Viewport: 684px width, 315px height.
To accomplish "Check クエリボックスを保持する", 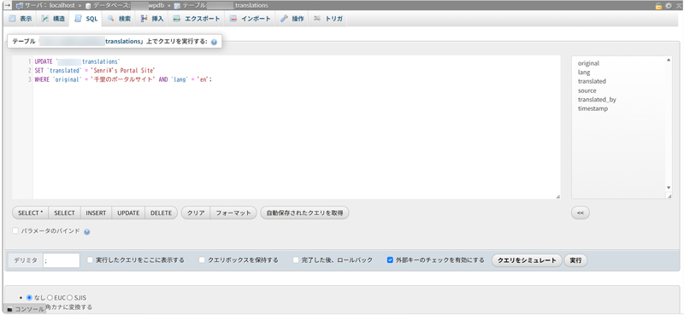I will [x=202, y=260].
